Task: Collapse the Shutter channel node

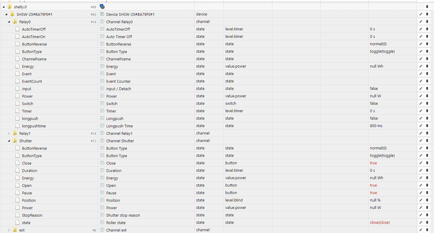Action: pyautogui.click(x=9, y=141)
